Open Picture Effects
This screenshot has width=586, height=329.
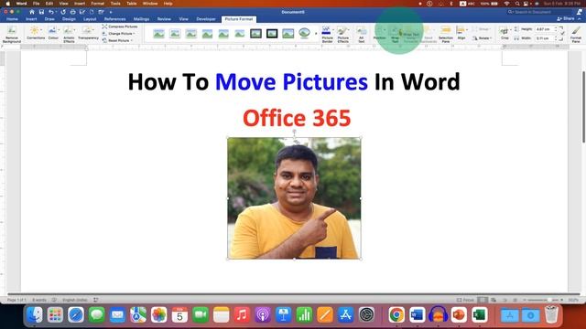coord(342,34)
